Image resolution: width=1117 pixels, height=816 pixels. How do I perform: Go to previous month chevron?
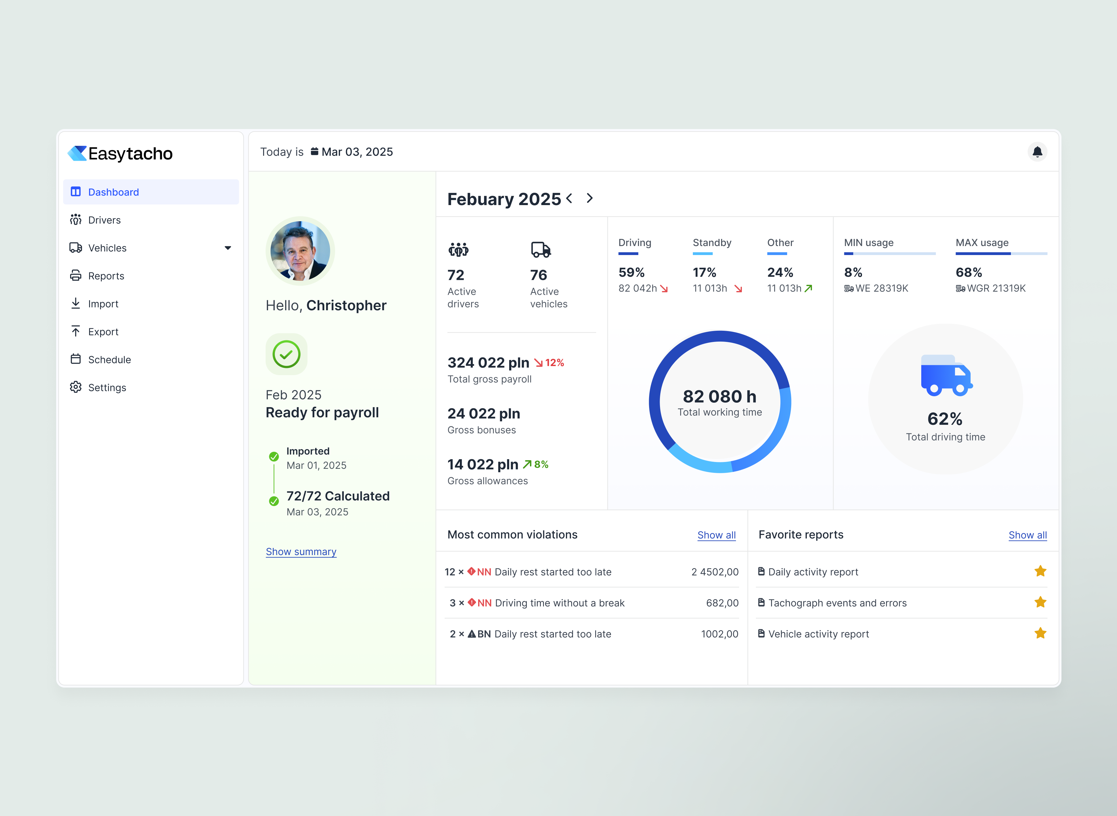coord(570,198)
